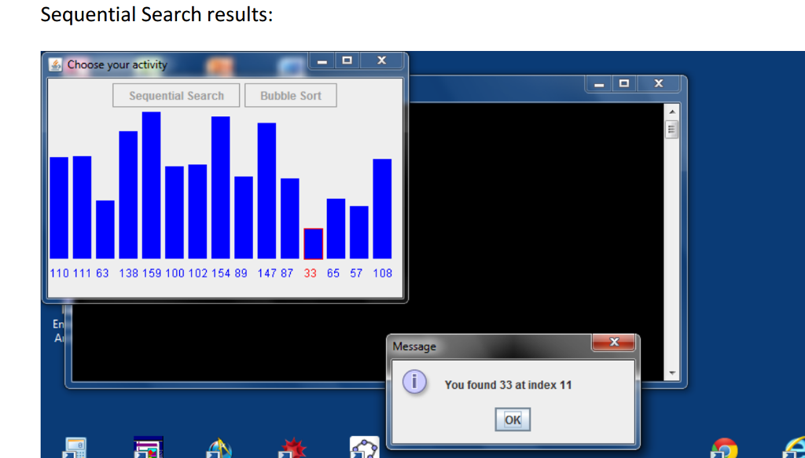
Task: Click the number 111 under the second bar
Action: [82, 273]
